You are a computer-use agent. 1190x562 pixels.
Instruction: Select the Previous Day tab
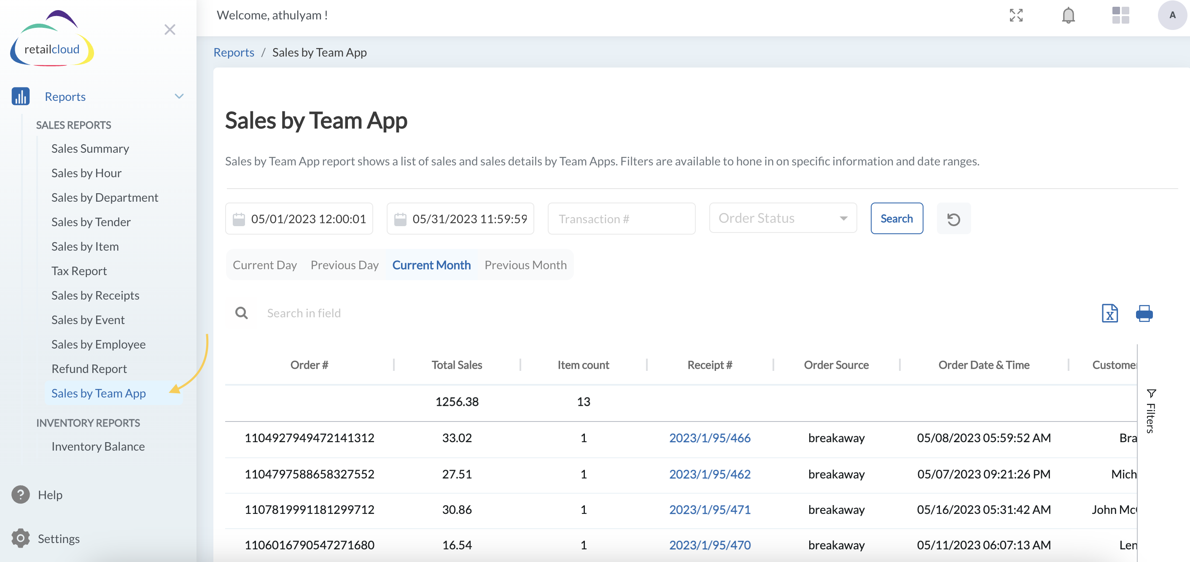[x=345, y=265]
